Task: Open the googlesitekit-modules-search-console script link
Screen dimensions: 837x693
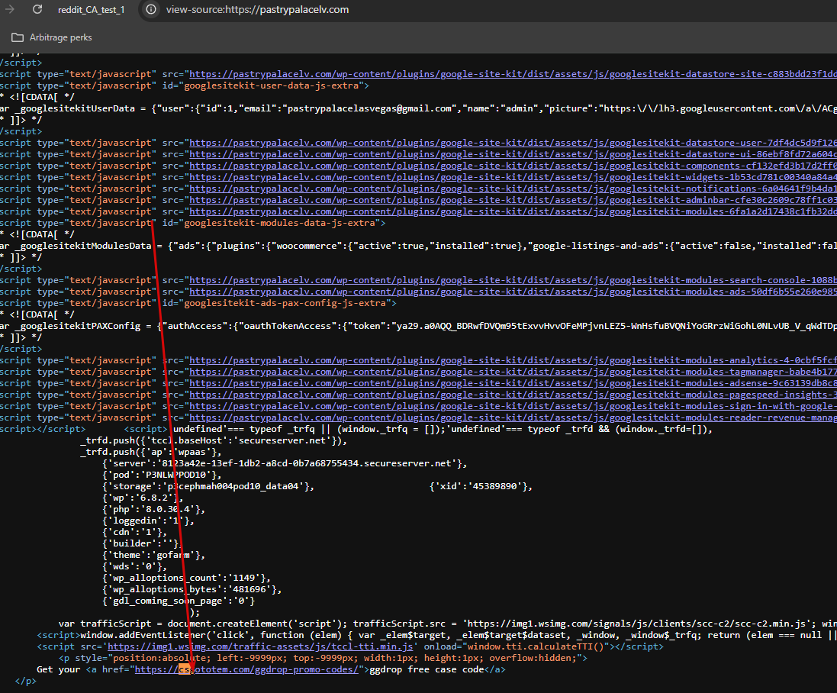Action: (x=513, y=280)
